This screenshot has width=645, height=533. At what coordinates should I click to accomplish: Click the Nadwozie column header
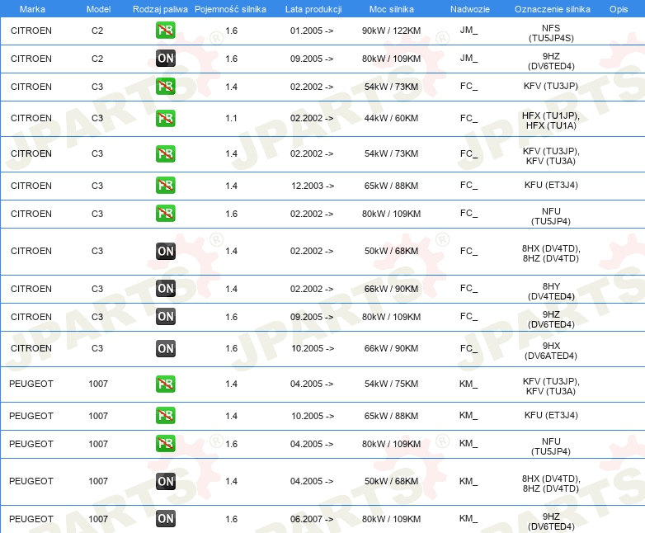(x=470, y=9)
